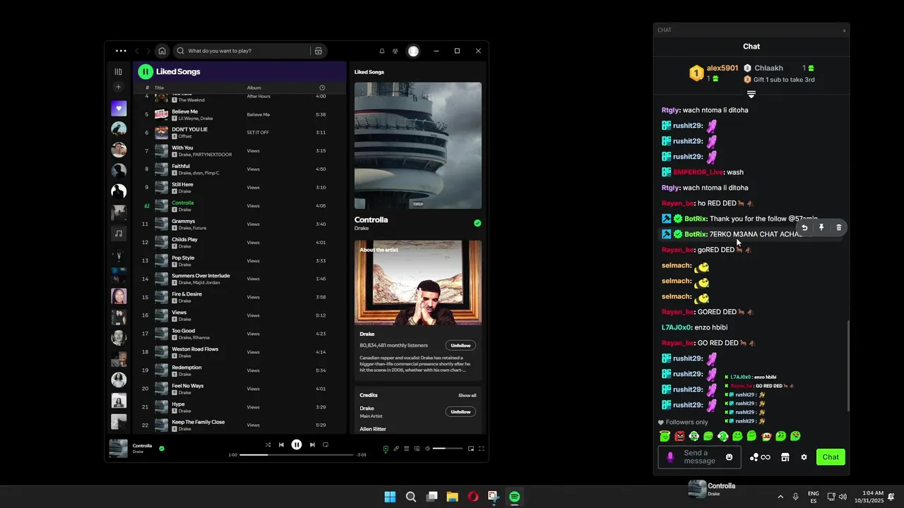
Task: Go forward with Spotify's right arrow
Action: tap(148, 51)
